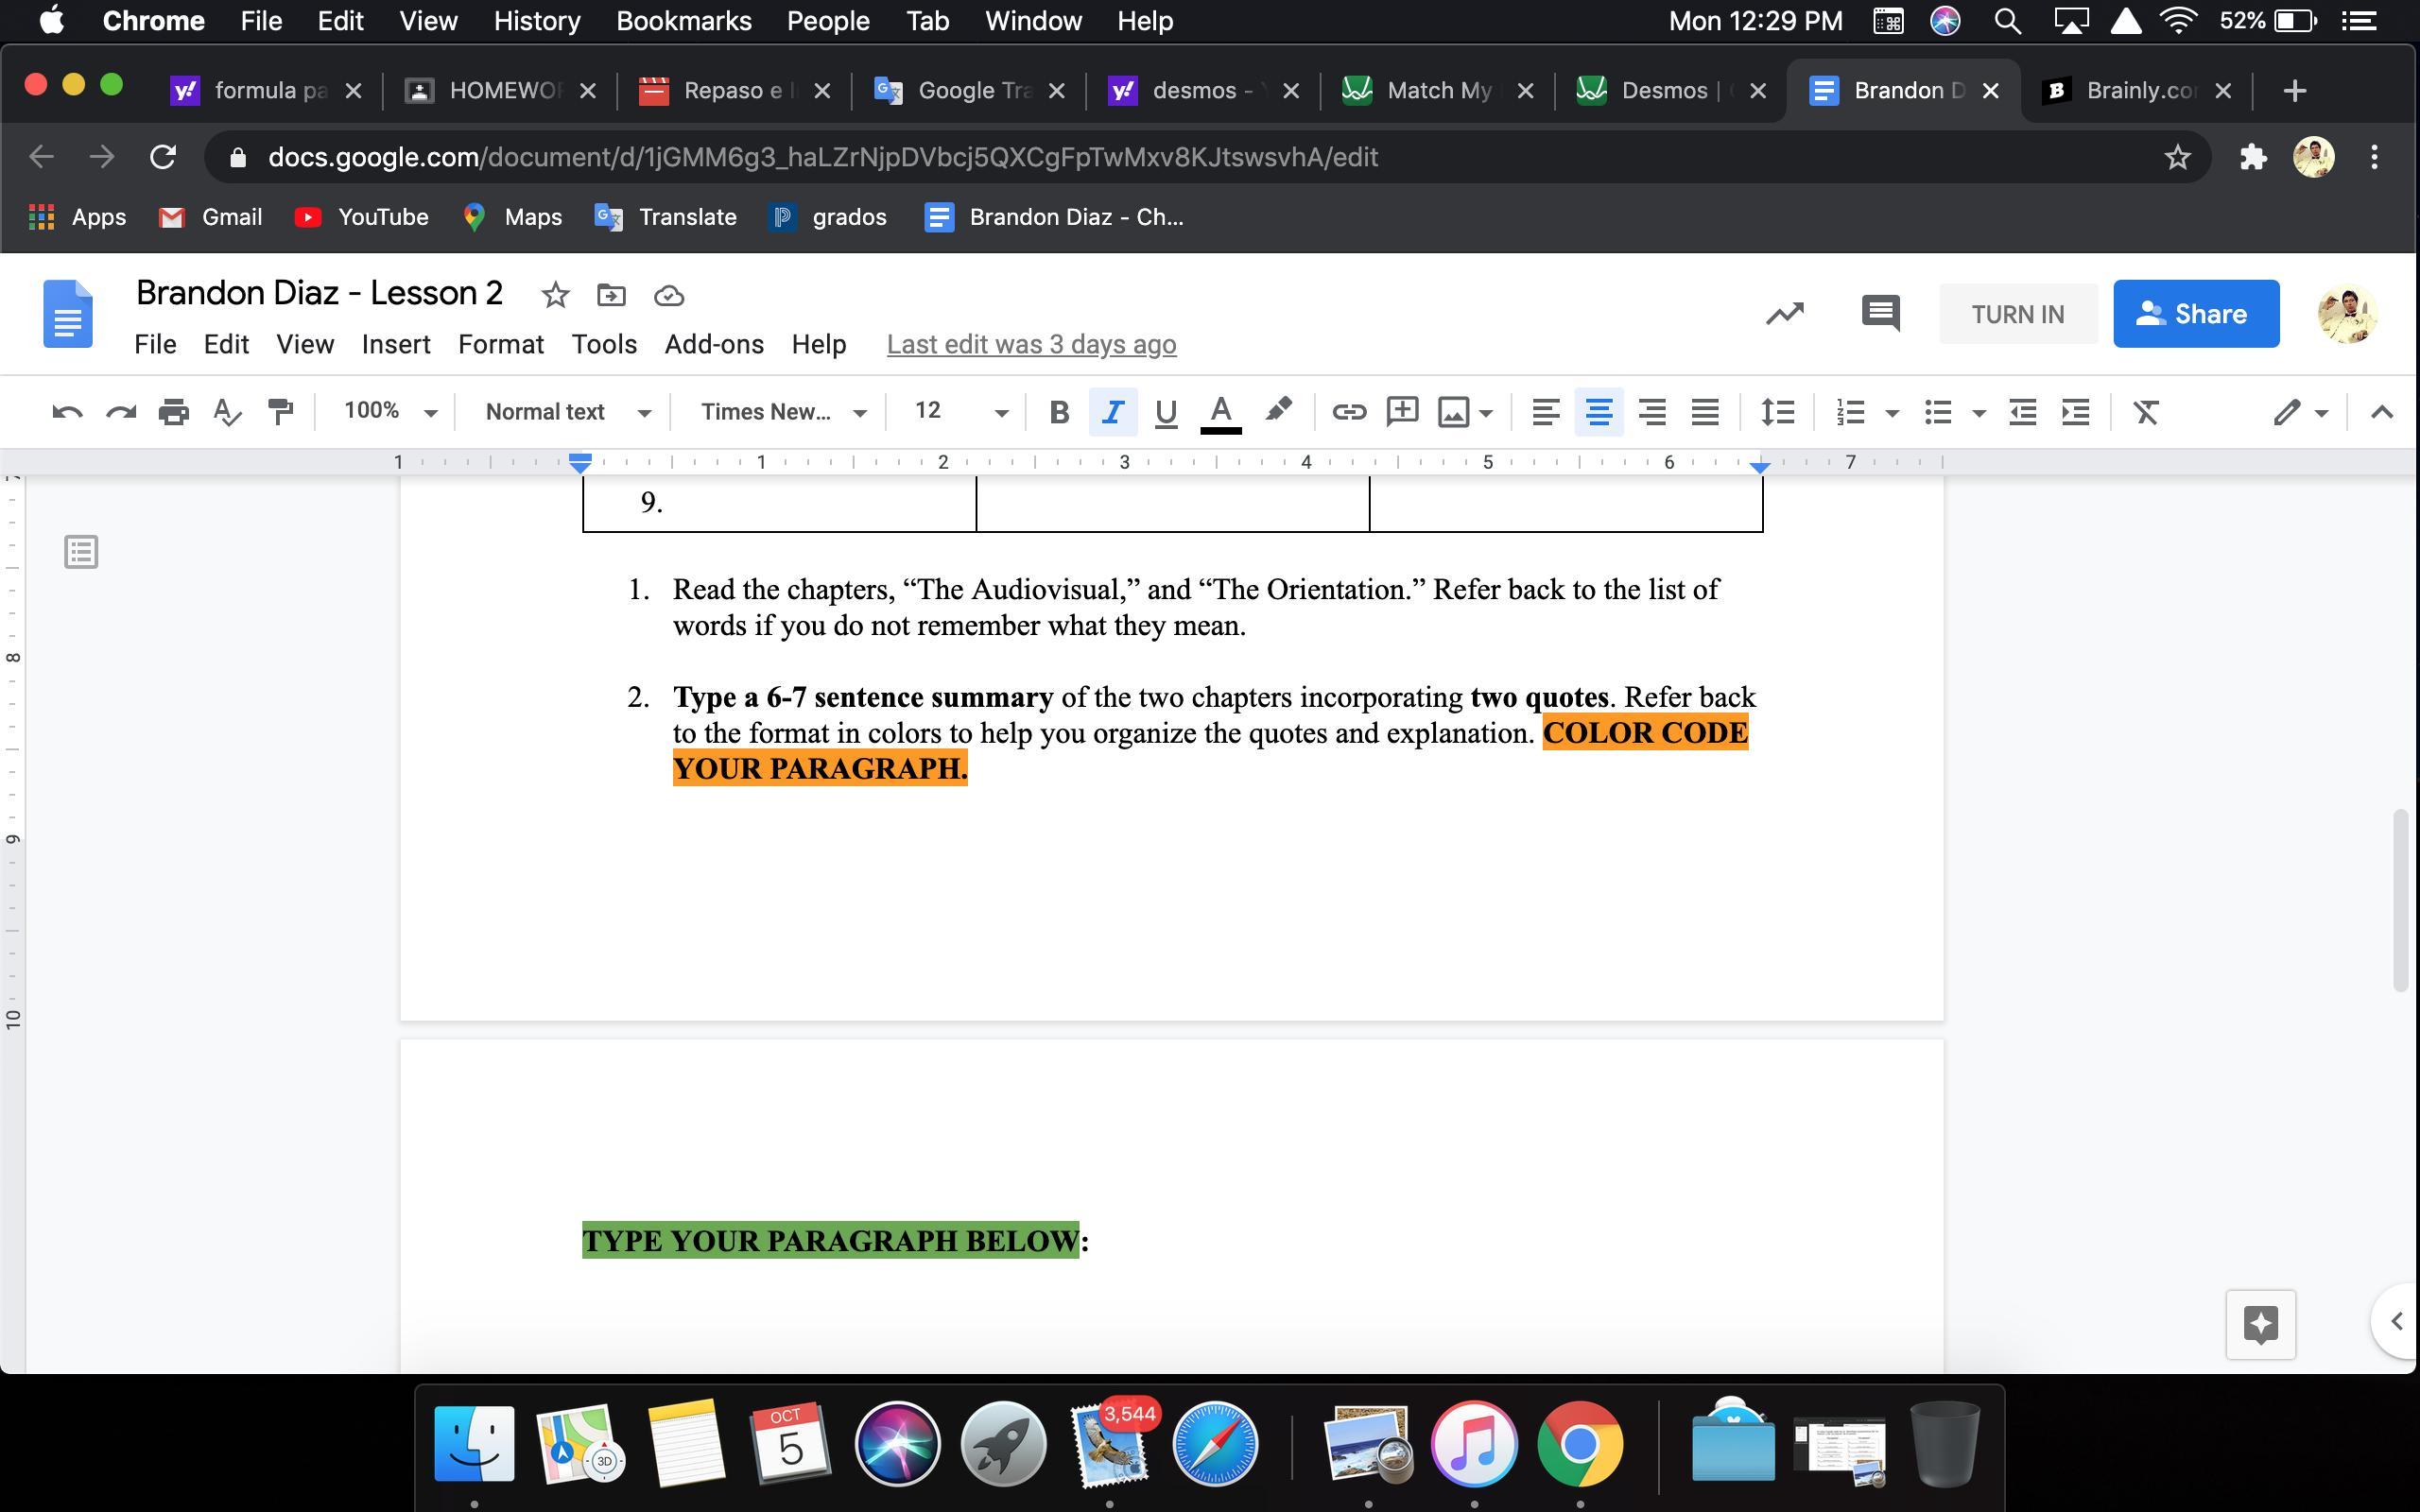Toggle italic formatting
This screenshot has width=2420, height=1512.
pyautogui.click(x=1112, y=412)
